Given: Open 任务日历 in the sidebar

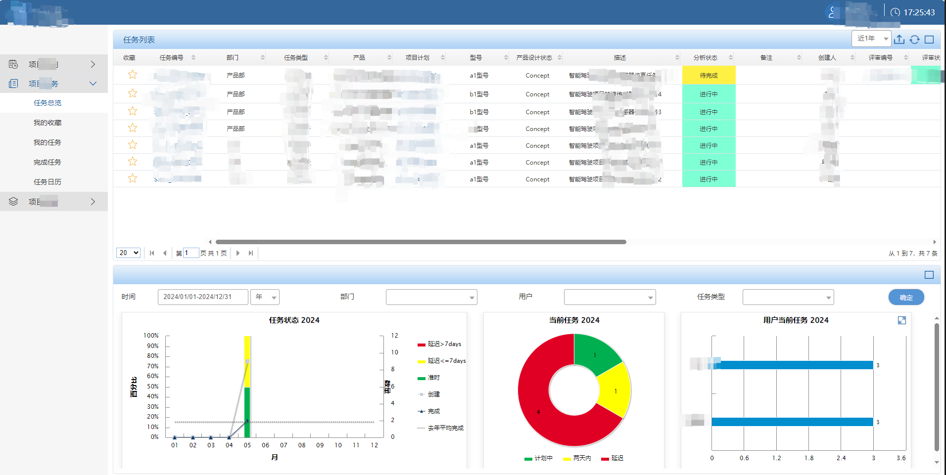Looking at the screenshot, I should 47,182.
